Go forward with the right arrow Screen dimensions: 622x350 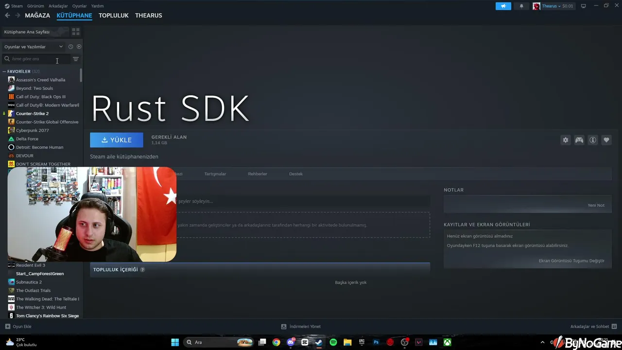pyautogui.click(x=17, y=16)
